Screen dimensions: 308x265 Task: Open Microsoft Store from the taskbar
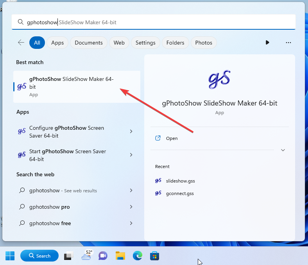click(155, 256)
